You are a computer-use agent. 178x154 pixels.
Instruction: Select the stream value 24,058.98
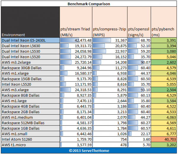[x=76, y=51]
